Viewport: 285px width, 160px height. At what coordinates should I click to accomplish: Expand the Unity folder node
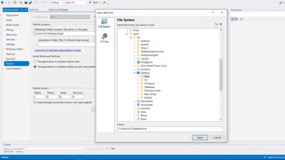point(127,30)
